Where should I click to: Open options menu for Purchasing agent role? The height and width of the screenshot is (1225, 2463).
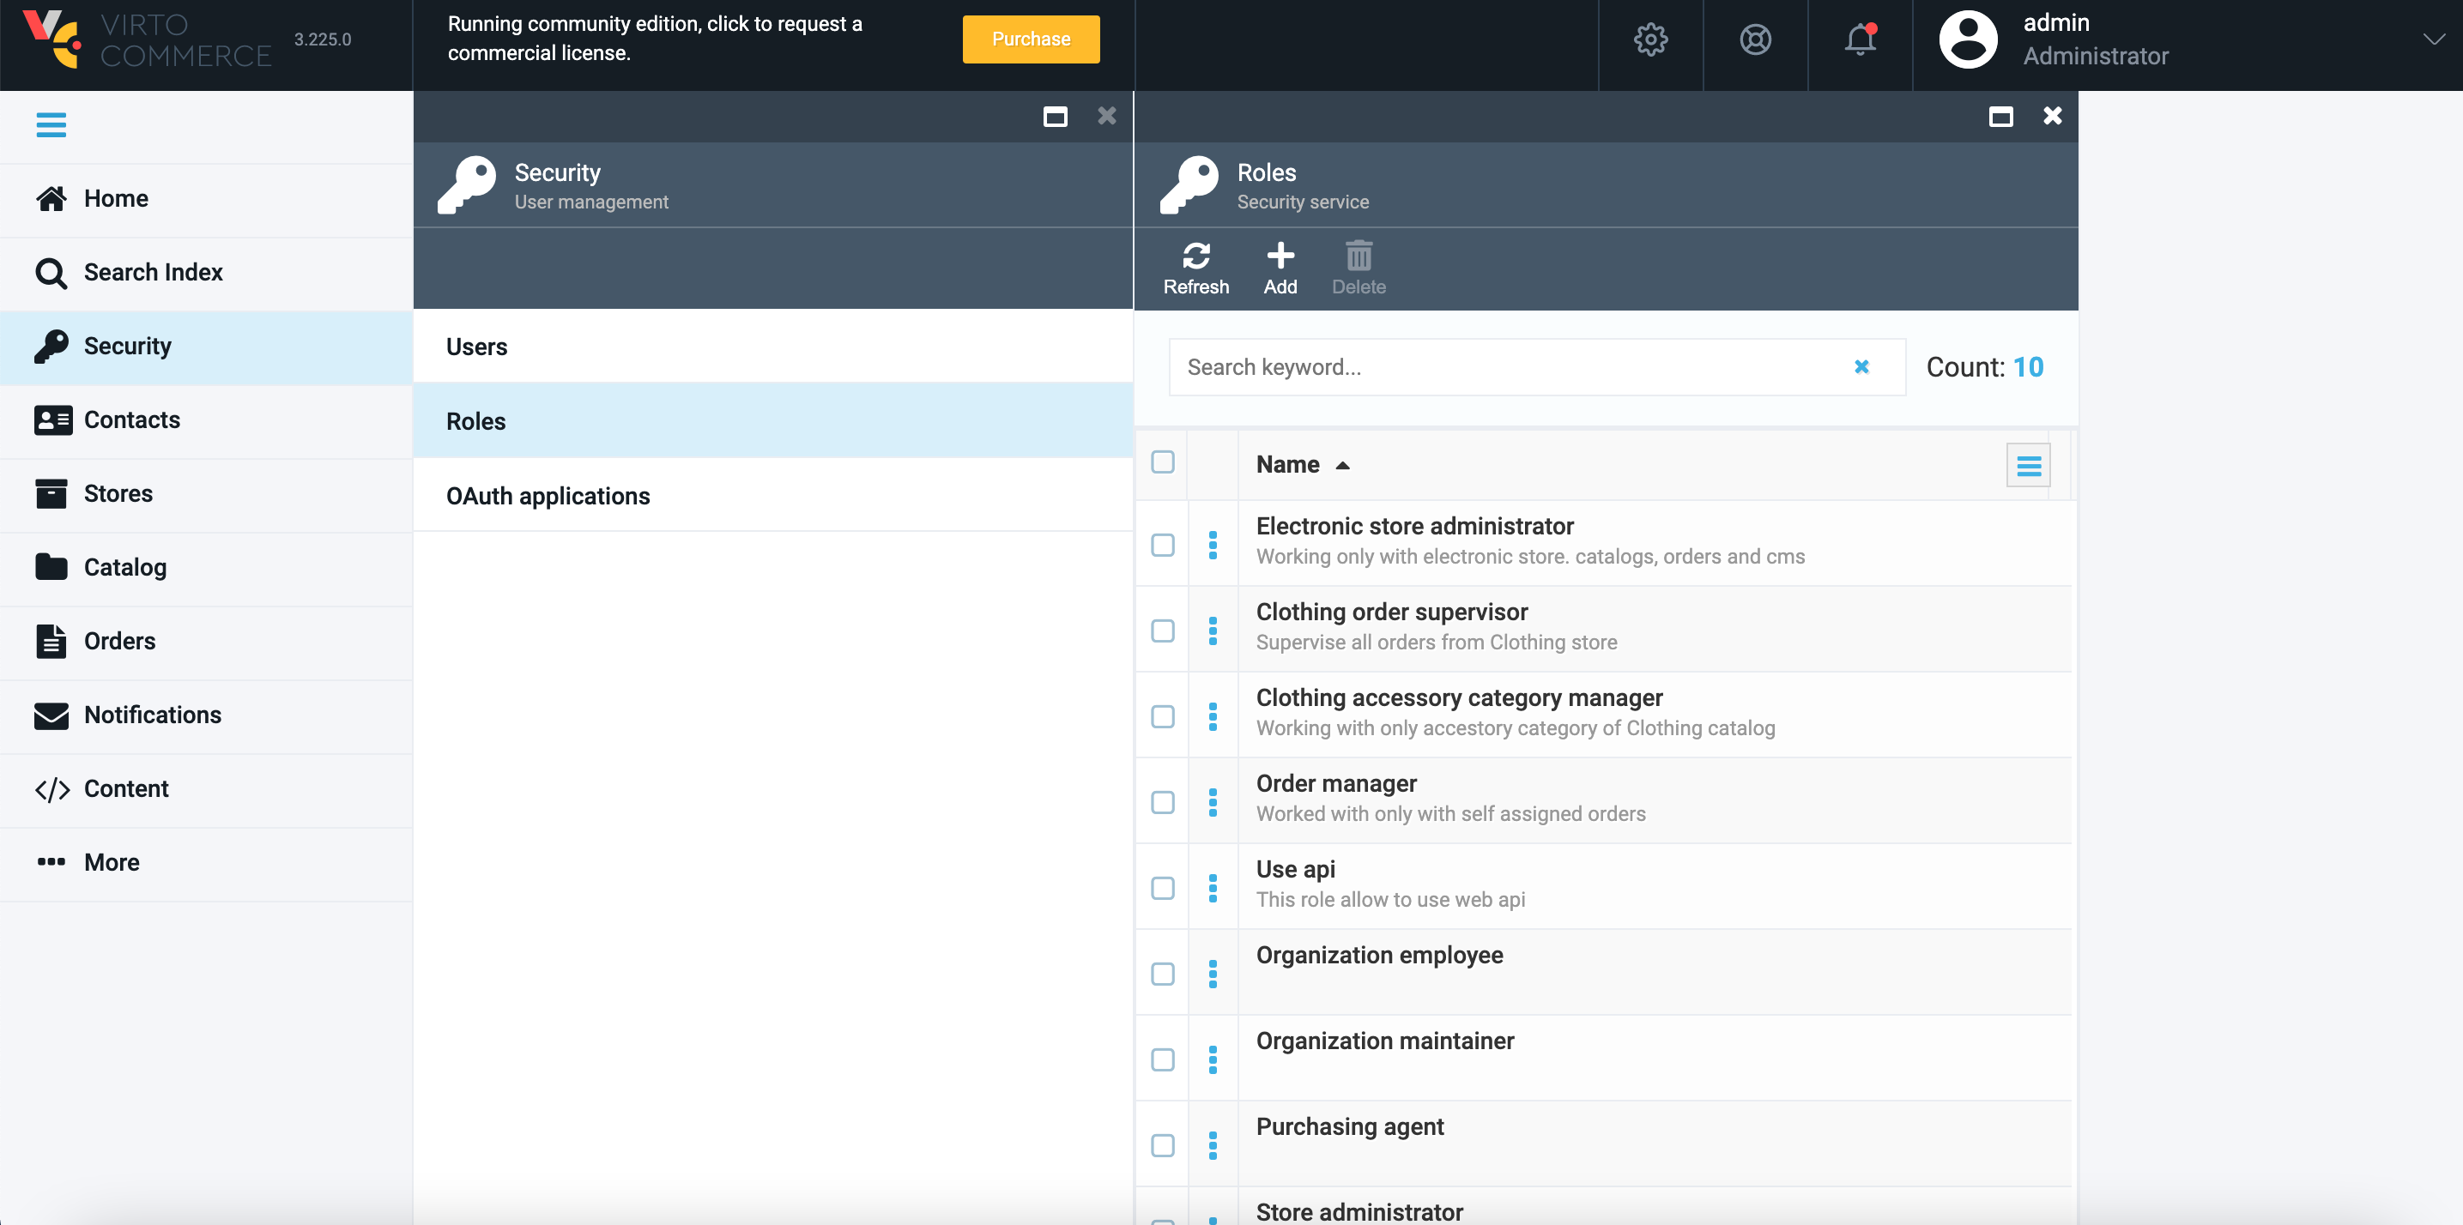(x=1213, y=1144)
